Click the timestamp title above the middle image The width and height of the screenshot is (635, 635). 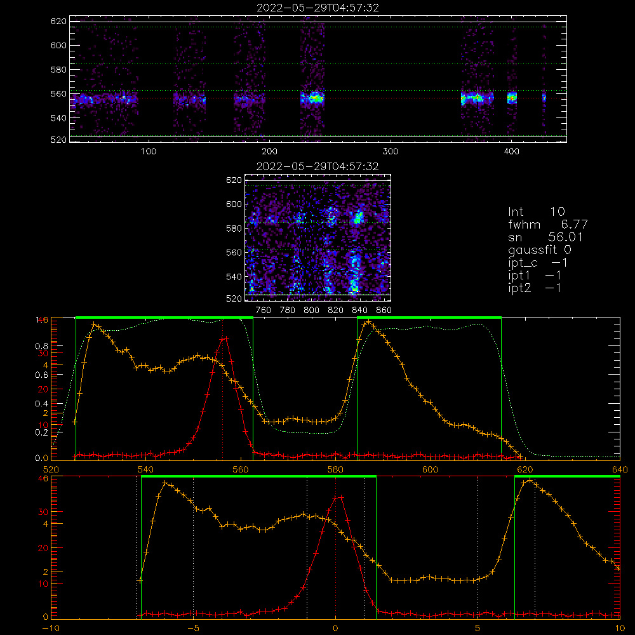(317, 166)
